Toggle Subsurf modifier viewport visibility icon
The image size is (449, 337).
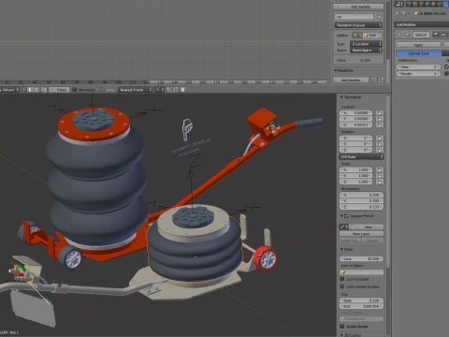443,35
